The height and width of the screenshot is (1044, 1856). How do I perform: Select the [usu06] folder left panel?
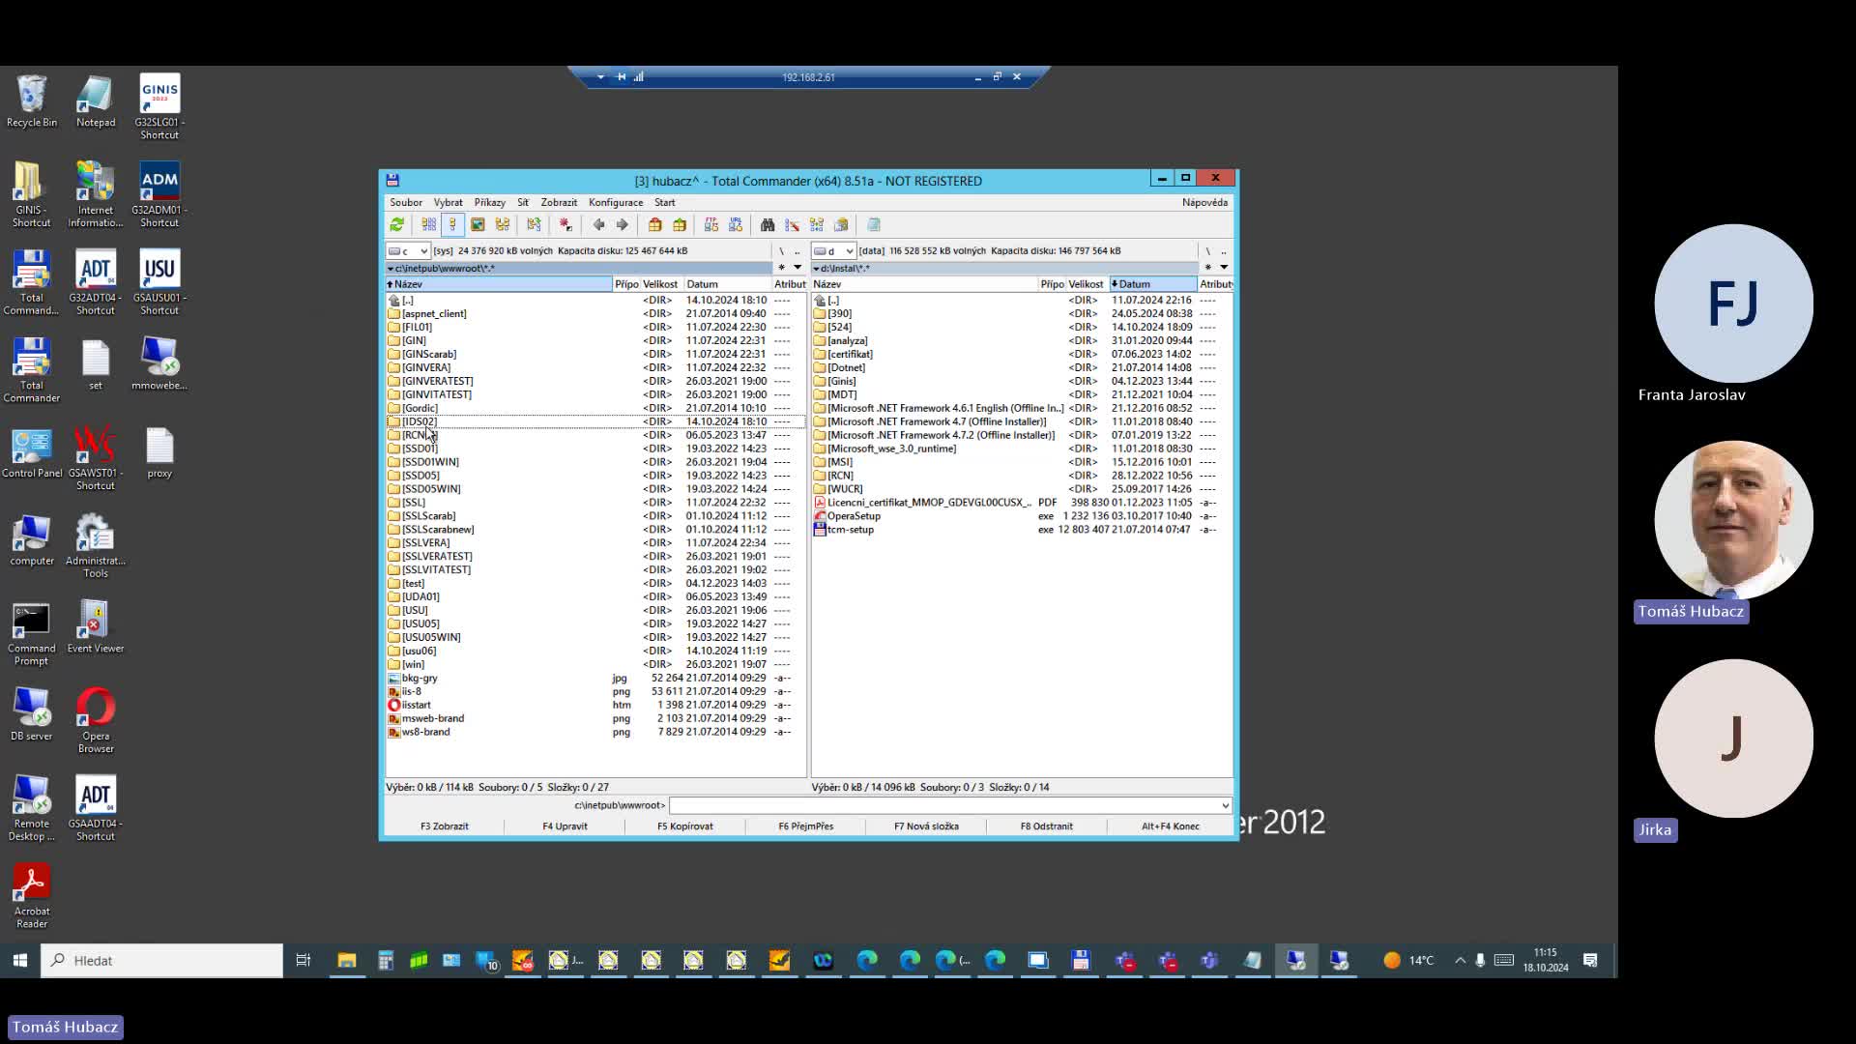tap(419, 651)
